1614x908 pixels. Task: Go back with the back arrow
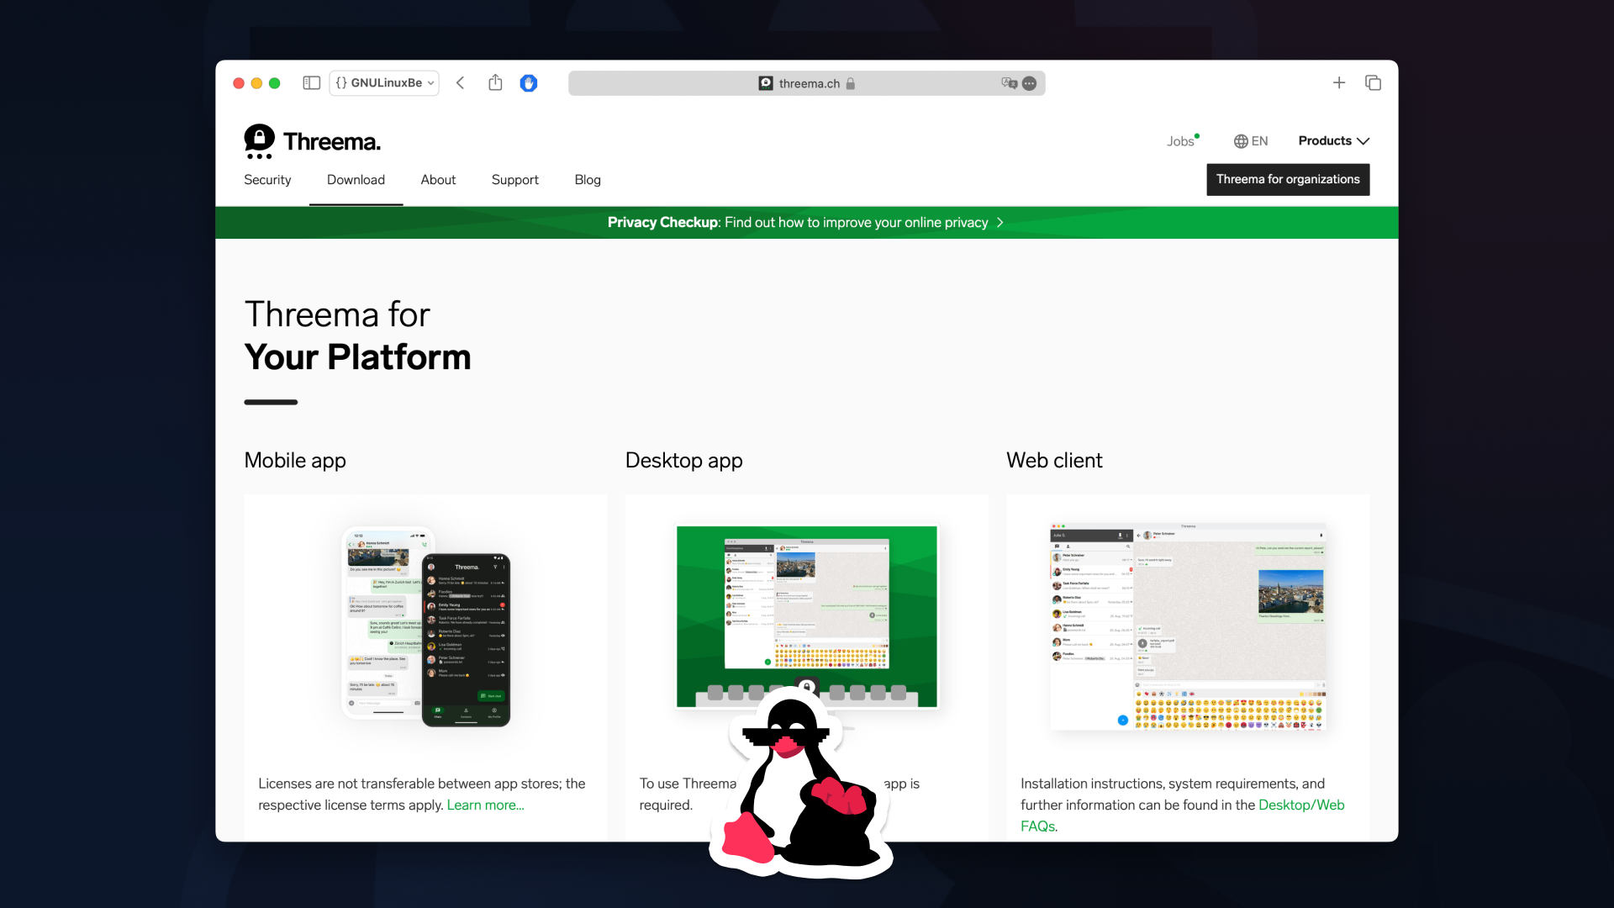coord(460,82)
